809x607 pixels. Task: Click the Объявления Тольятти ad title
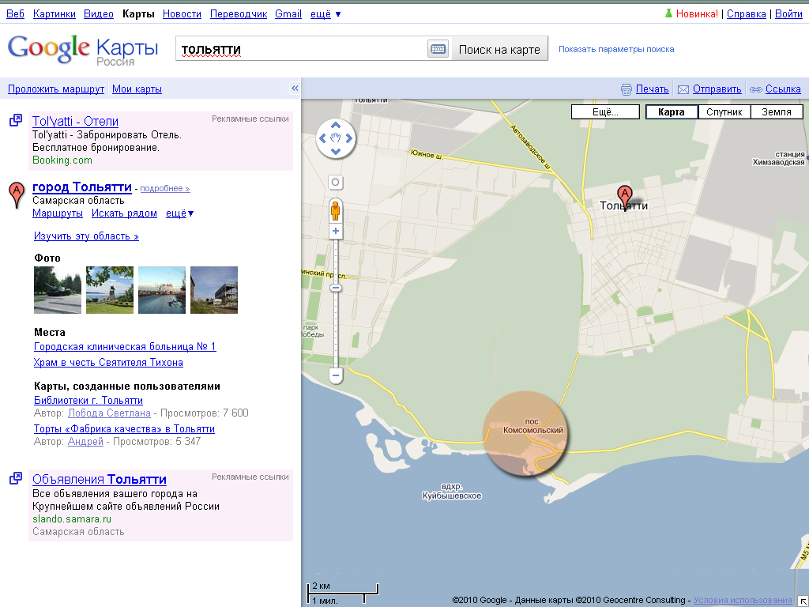tap(100, 480)
